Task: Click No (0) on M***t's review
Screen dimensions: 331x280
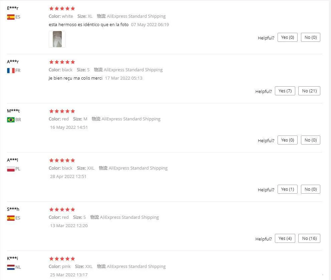Action: pos(310,140)
